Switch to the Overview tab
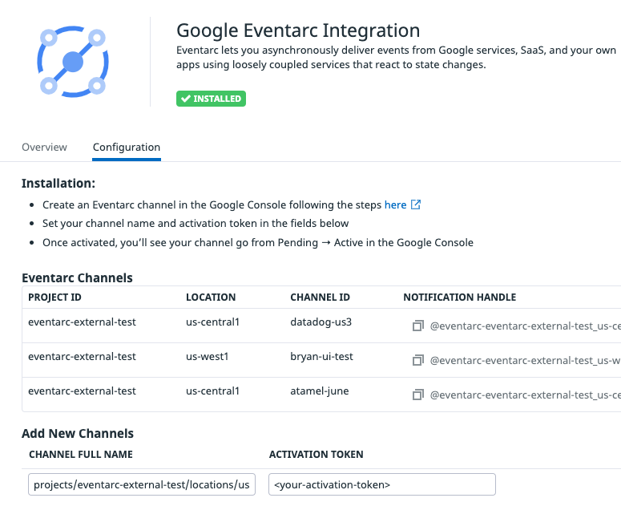This screenshot has height=506, width=621. [44, 148]
